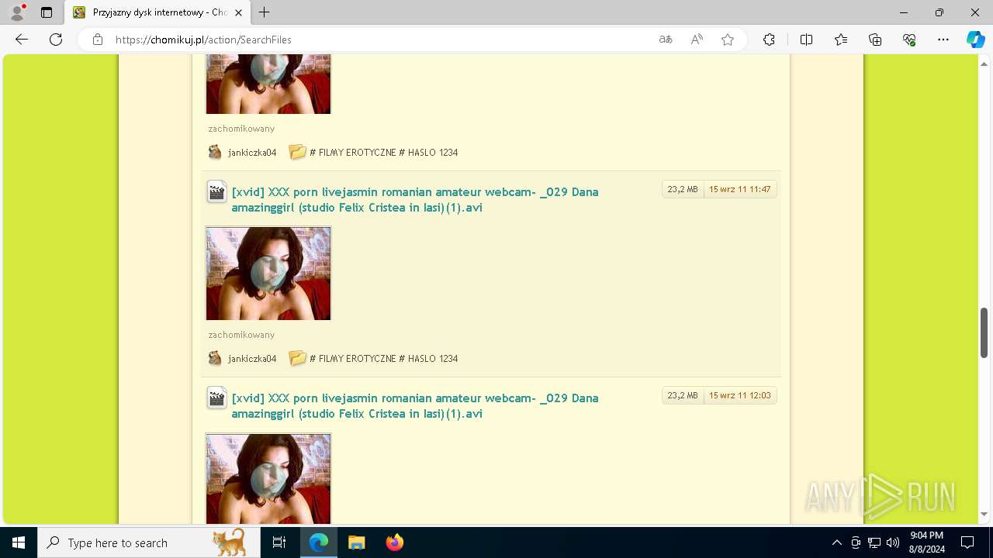Viewport: 993px width, 558px height.
Task: Click folder icon beside 11:47 entry's folder link
Action: (x=297, y=358)
